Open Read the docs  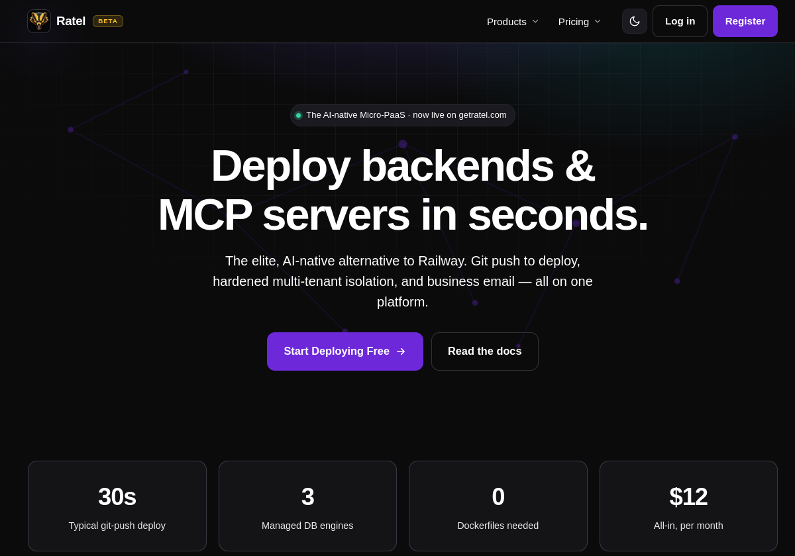click(x=485, y=351)
